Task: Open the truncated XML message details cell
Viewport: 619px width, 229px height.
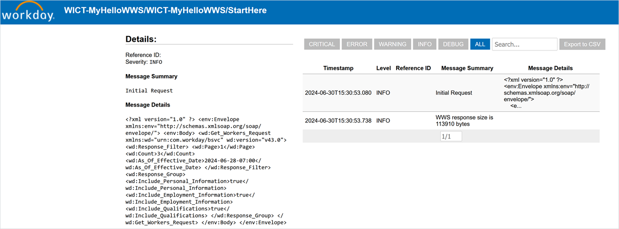Action: [x=547, y=93]
